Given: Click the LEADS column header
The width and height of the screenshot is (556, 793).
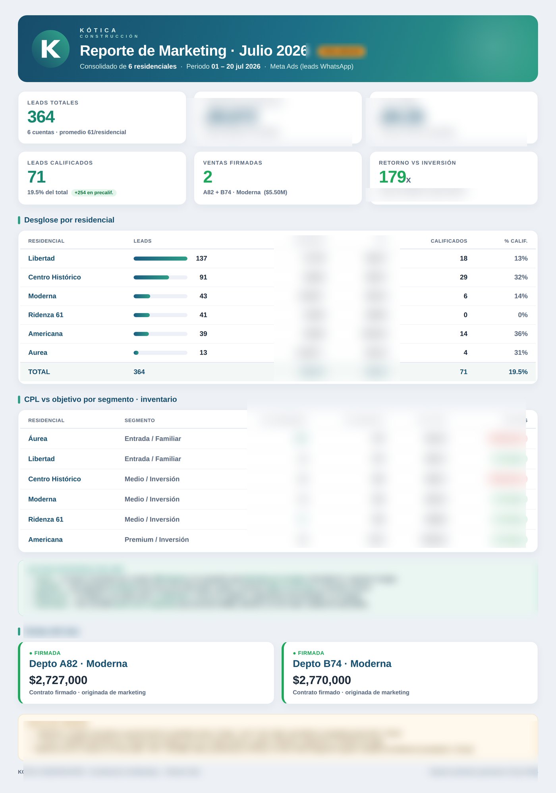Looking at the screenshot, I should [x=143, y=241].
